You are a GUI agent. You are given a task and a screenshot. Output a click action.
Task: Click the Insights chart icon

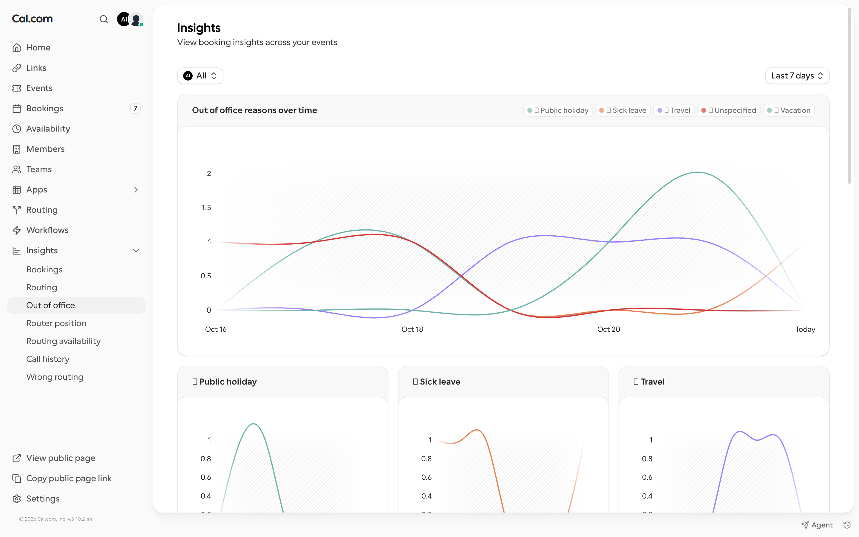click(17, 250)
